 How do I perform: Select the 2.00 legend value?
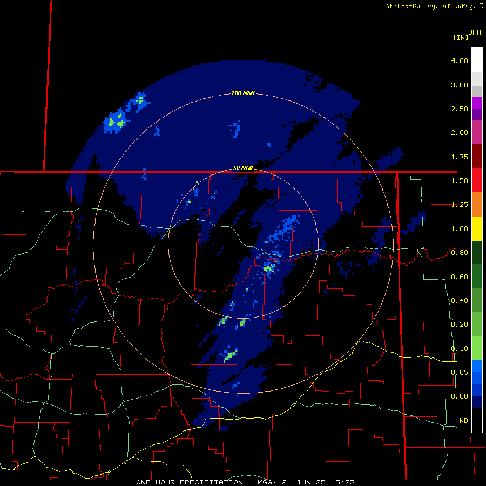pos(460,133)
